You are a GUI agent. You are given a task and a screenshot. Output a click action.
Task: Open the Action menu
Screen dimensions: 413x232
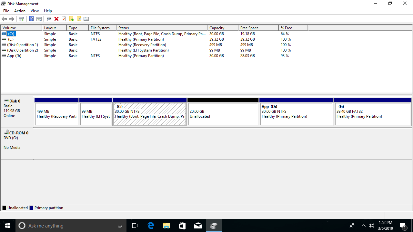(x=20, y=11)
